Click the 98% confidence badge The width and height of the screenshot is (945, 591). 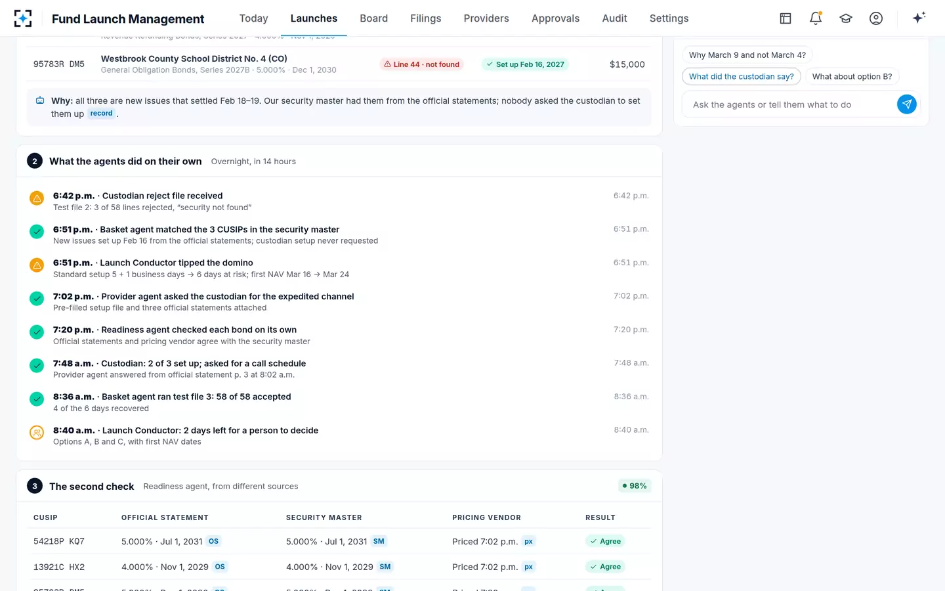point(634,486)
